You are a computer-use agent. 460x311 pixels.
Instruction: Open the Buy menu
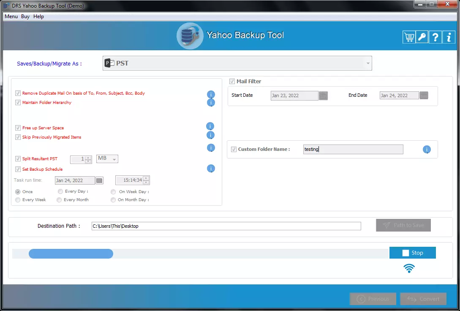[x=25, y=16]
